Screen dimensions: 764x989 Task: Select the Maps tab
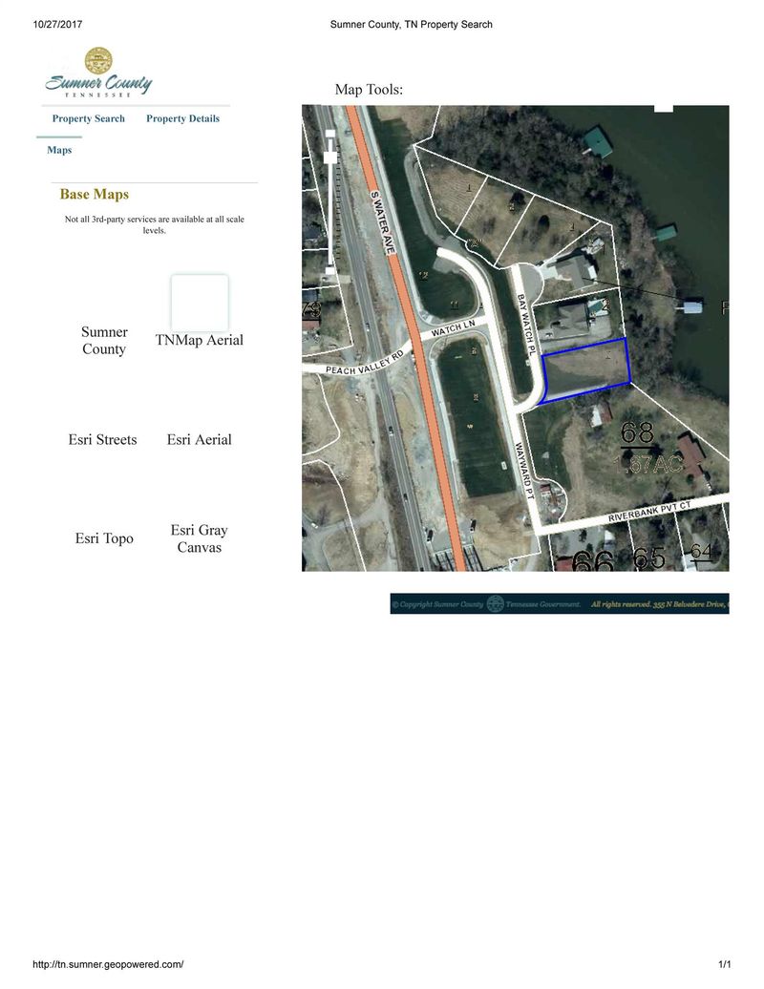59,150
